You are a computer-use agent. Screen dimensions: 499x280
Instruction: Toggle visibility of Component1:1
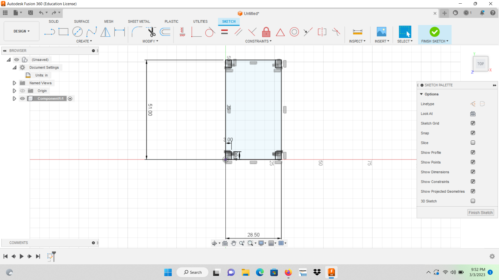22,99
